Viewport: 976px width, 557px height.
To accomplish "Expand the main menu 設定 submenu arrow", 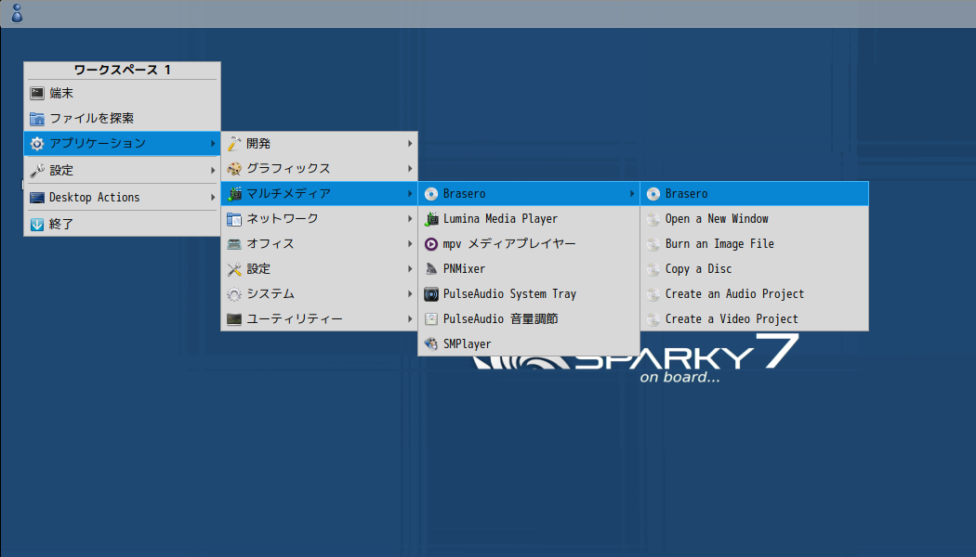I will point(213,170).
